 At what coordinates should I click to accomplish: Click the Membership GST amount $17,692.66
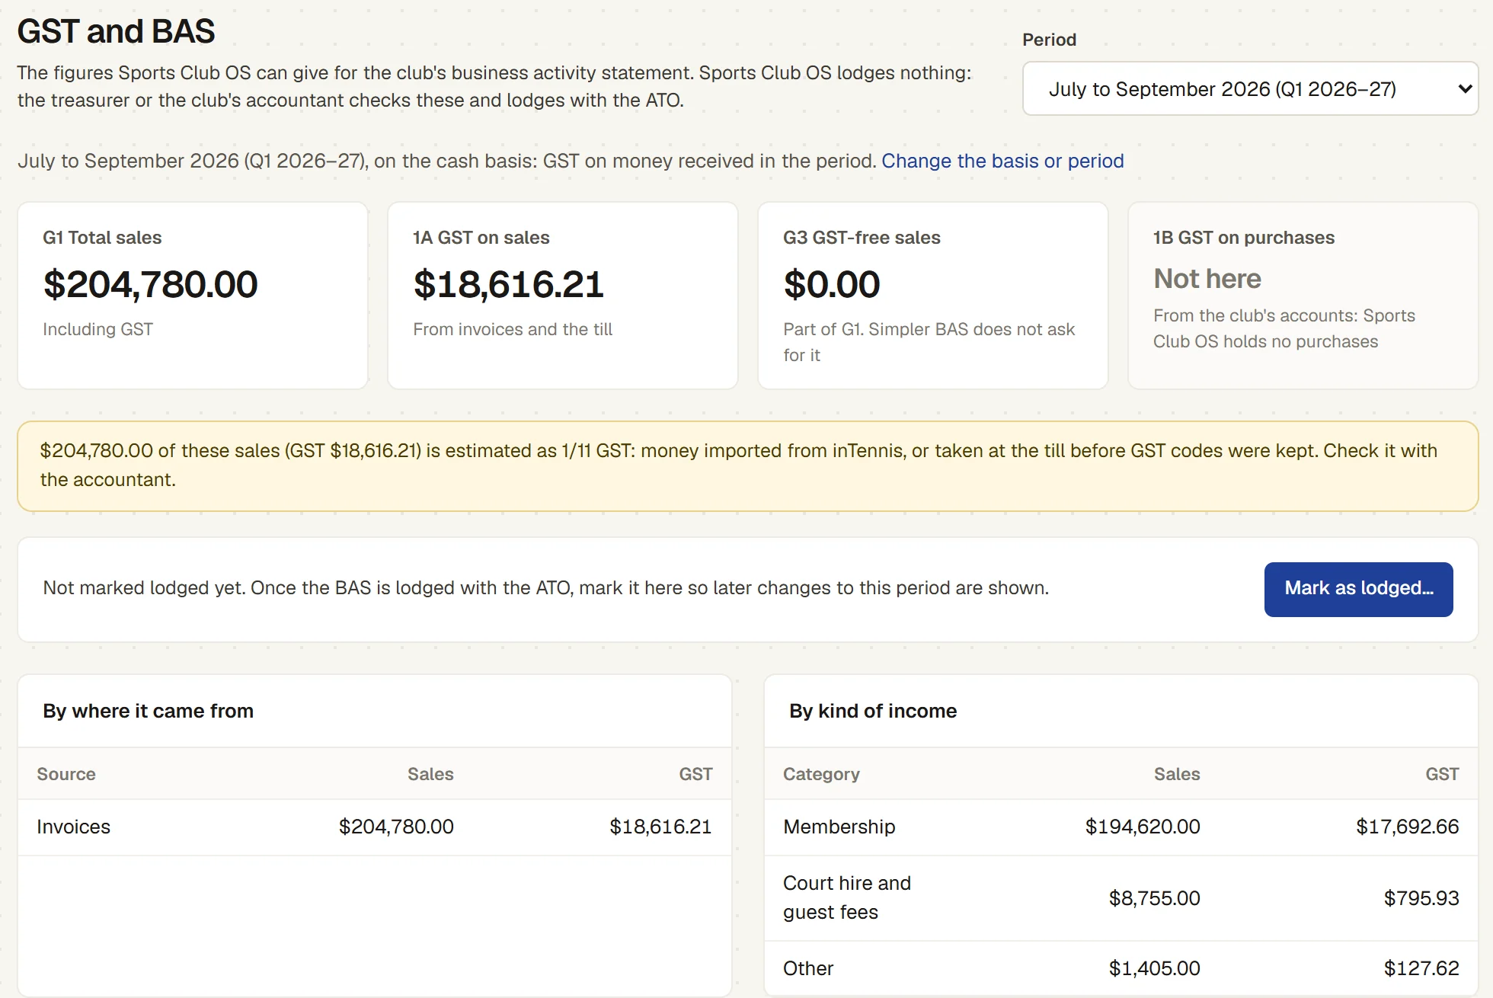pos(1407,827)
